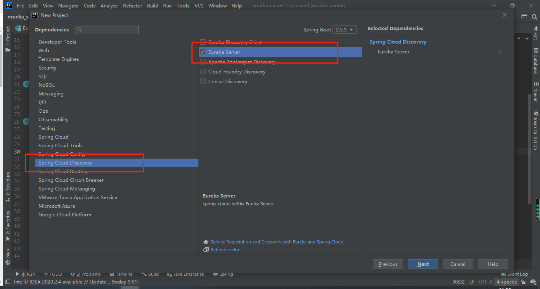The width and height of the screenshot is (540, 289).
Task: Select Template Engines category
Action: click(117, 59)
